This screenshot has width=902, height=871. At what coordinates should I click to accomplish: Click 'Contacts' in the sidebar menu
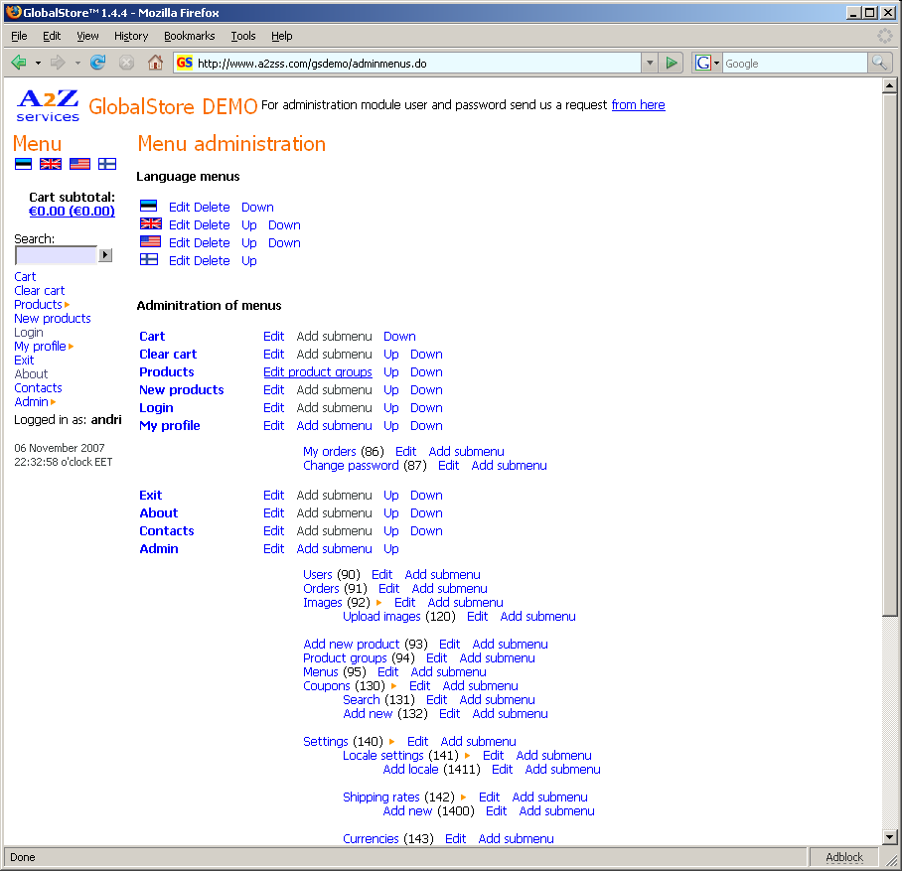pyautogui.click(x=38, y=388)
